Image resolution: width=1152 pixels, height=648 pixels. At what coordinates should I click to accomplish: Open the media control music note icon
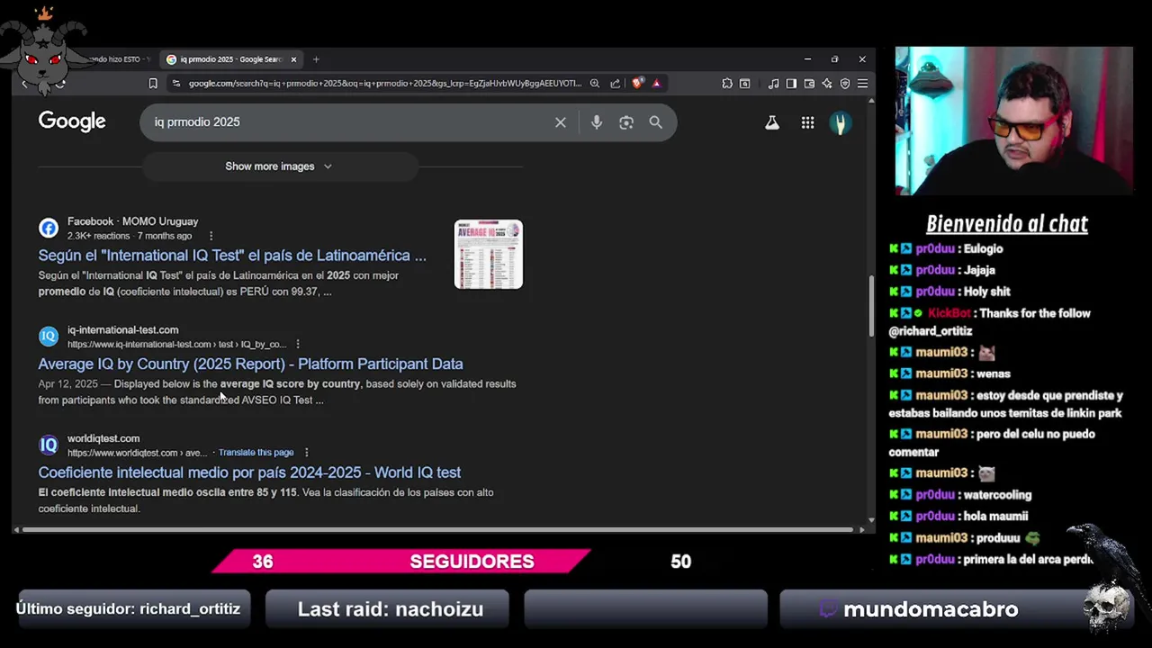pos(773,84)
